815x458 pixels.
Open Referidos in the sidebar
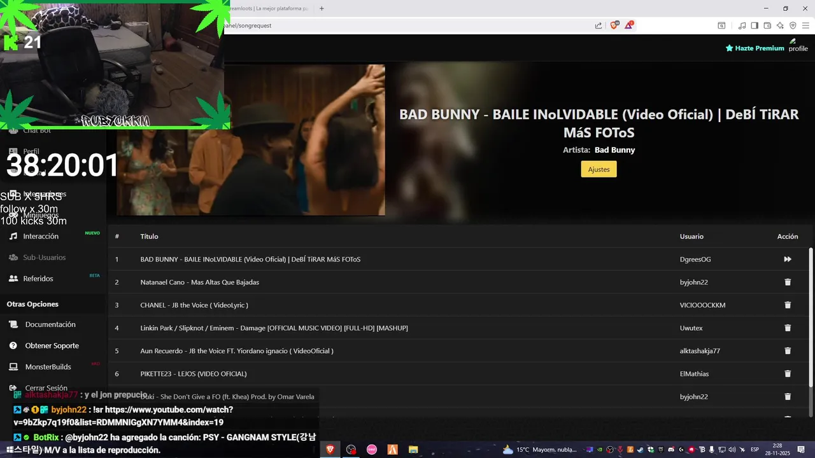38,279
